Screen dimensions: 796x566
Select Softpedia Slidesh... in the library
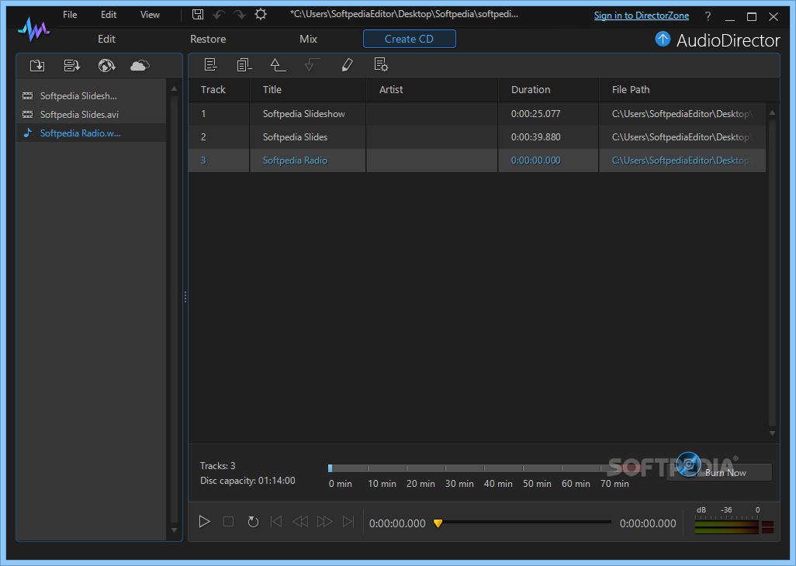point(91,96)
